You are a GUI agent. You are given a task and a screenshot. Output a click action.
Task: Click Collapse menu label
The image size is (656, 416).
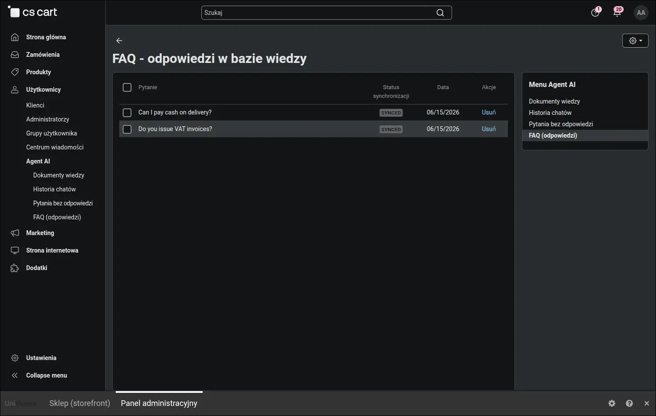(x=46, y=375)
